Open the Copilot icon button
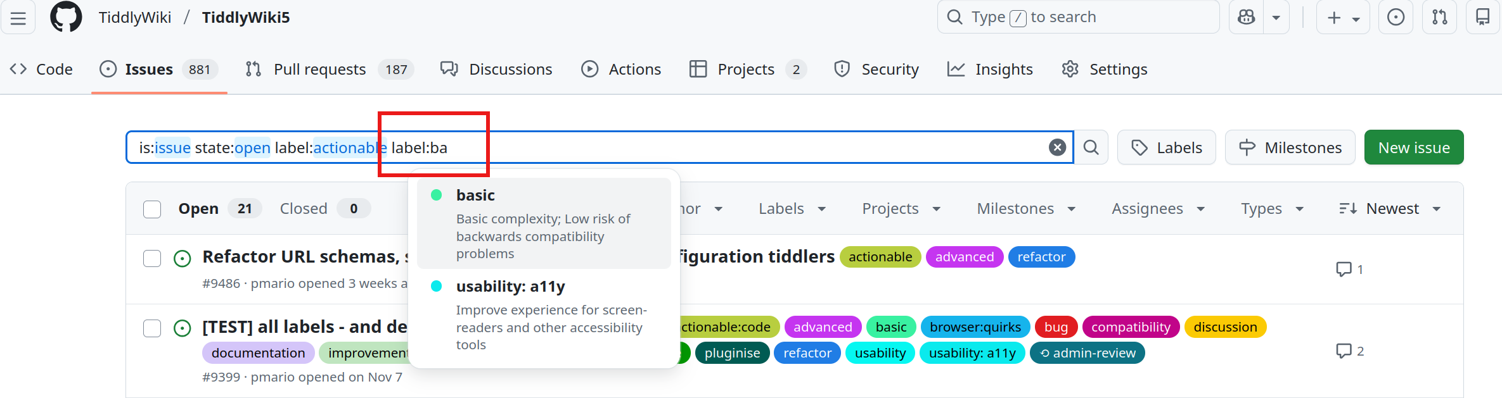This screenshot has width=1502, height=398. point(1246,17)
